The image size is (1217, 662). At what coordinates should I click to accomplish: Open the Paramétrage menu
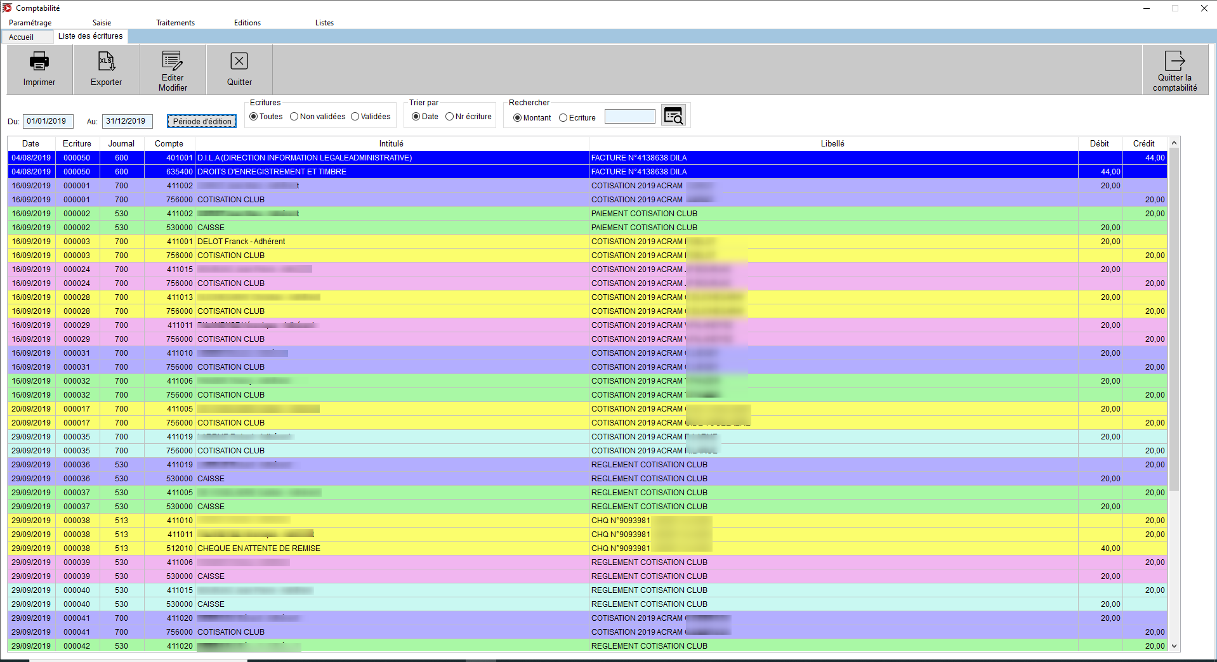30,23
